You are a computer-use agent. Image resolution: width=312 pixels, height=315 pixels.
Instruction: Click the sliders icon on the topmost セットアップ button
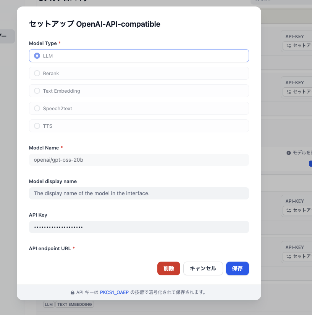[288, 45]
